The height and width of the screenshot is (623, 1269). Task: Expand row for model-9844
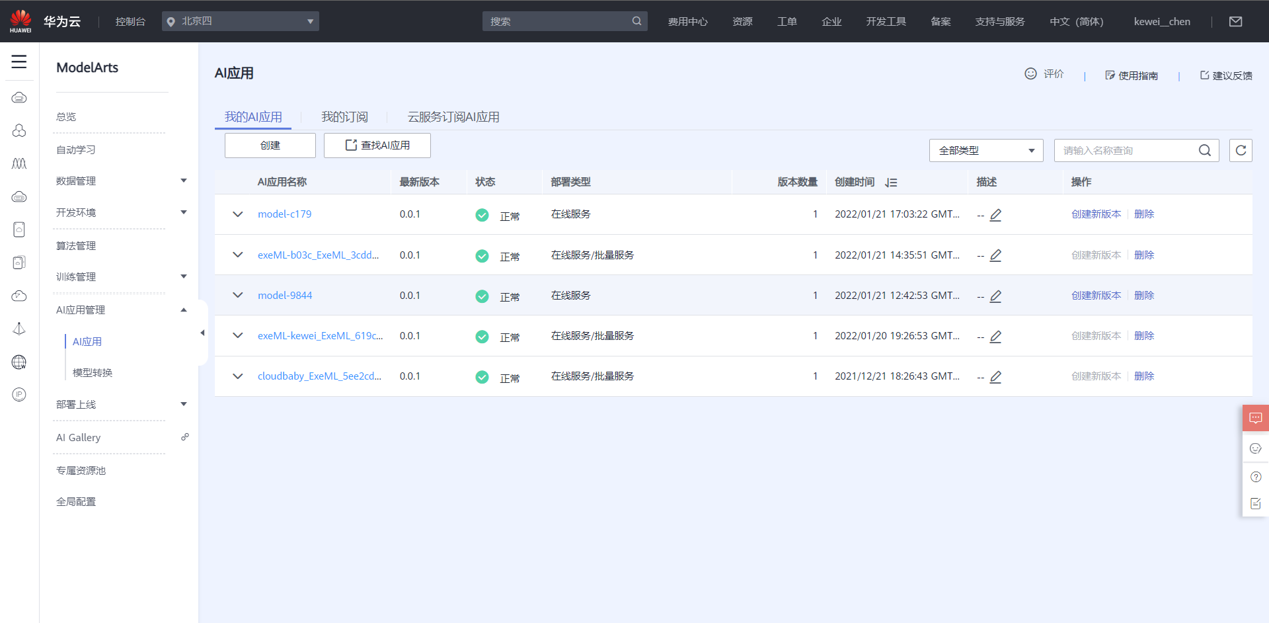238,295
